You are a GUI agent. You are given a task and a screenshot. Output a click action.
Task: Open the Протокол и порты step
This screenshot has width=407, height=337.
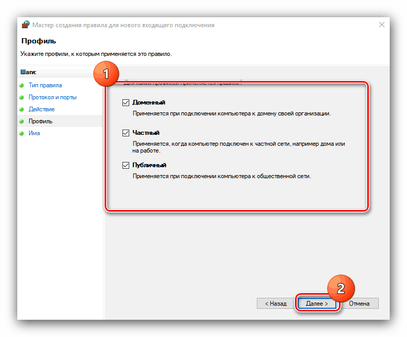pos(52,97)
